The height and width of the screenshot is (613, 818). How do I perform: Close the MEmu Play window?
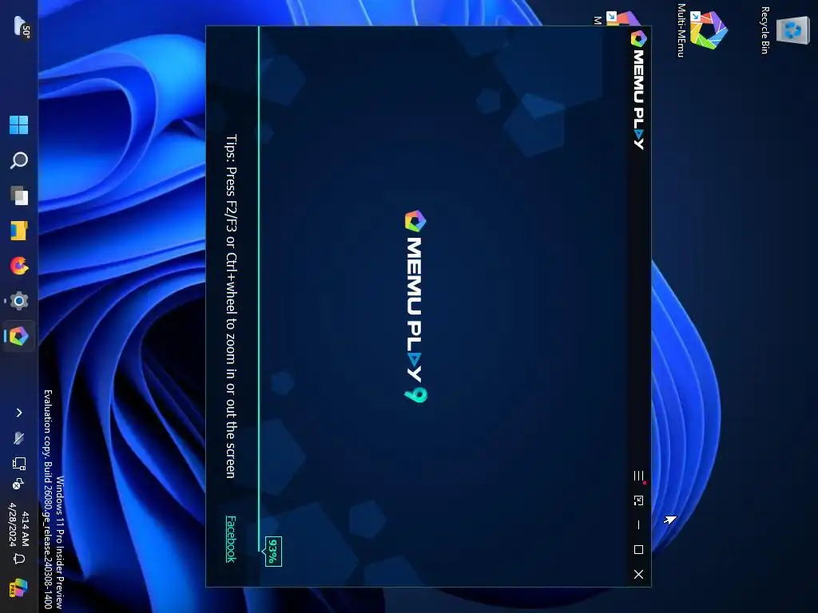click(638, 575)
